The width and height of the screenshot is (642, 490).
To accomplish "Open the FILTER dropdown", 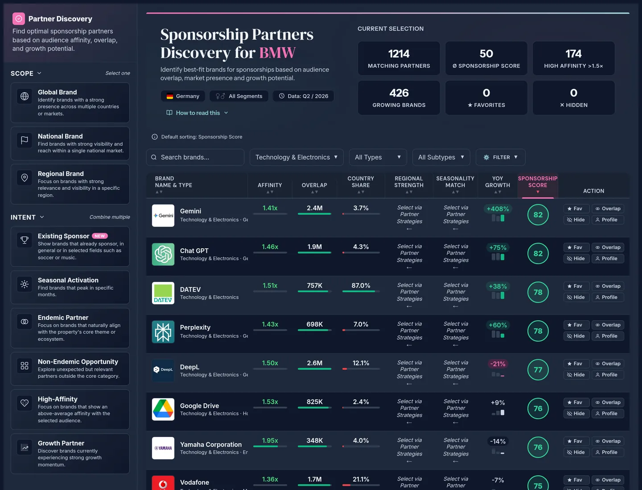I will coord(501,157).
